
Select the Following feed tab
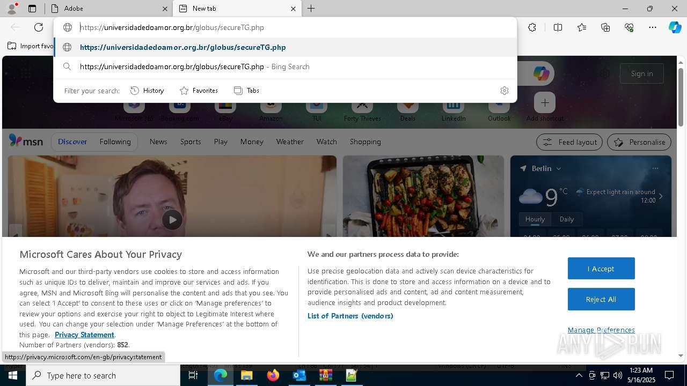coord(115,142)
